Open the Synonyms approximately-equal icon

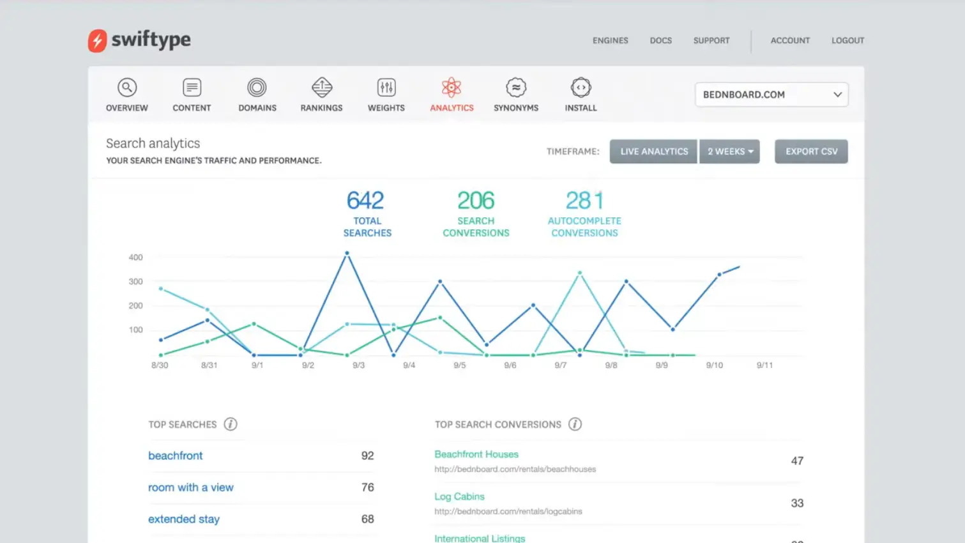(516, 87)
